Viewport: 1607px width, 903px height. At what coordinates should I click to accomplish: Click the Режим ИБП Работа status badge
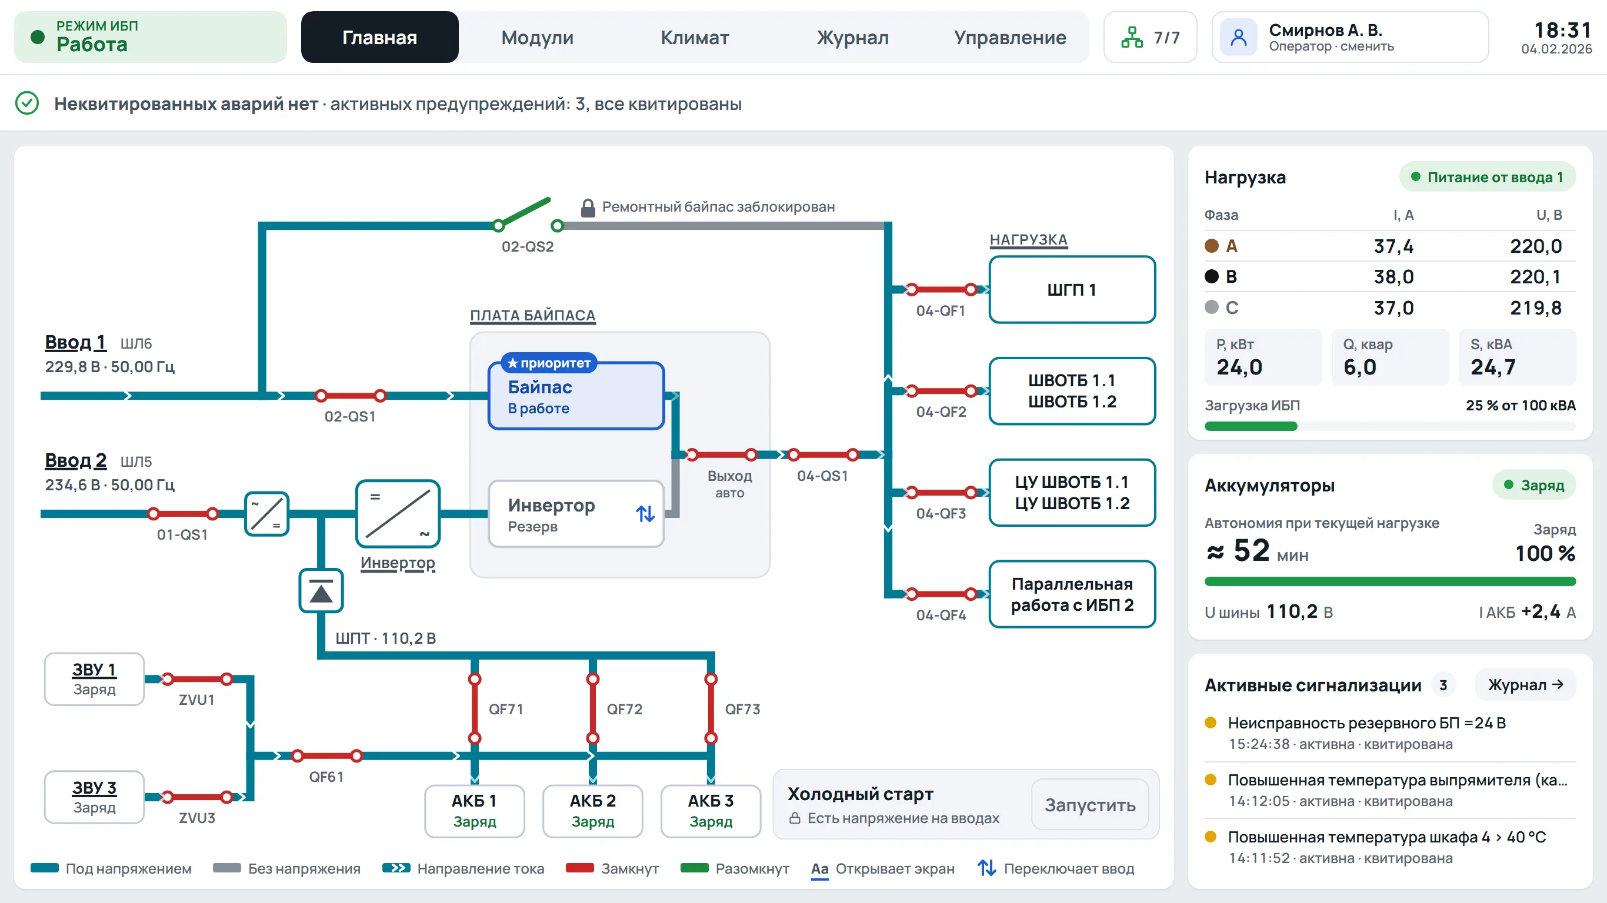click(151, 37)
